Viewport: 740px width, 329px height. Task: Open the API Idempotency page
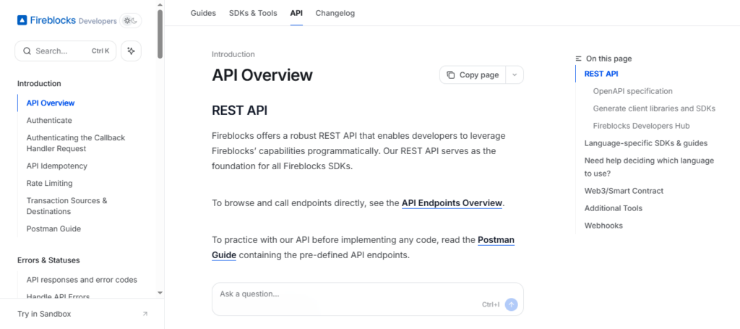56,166
